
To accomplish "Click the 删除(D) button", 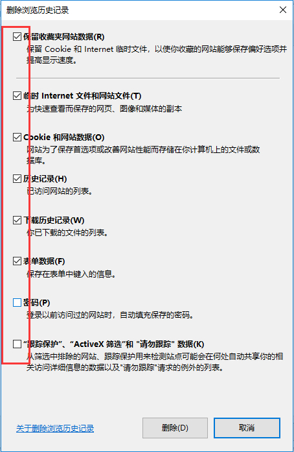I will (175, 428).
